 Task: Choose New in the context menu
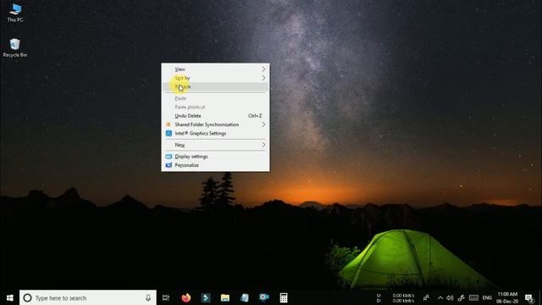(215, 145)
